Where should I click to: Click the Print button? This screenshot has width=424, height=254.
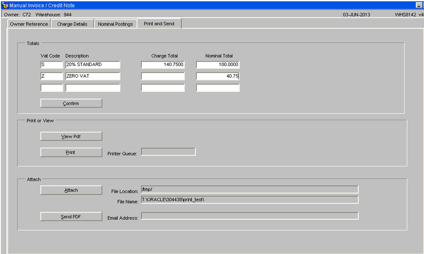(71, 152)
